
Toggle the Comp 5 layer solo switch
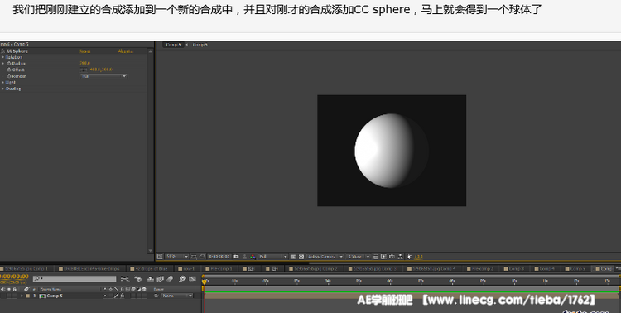pos(9,296)
